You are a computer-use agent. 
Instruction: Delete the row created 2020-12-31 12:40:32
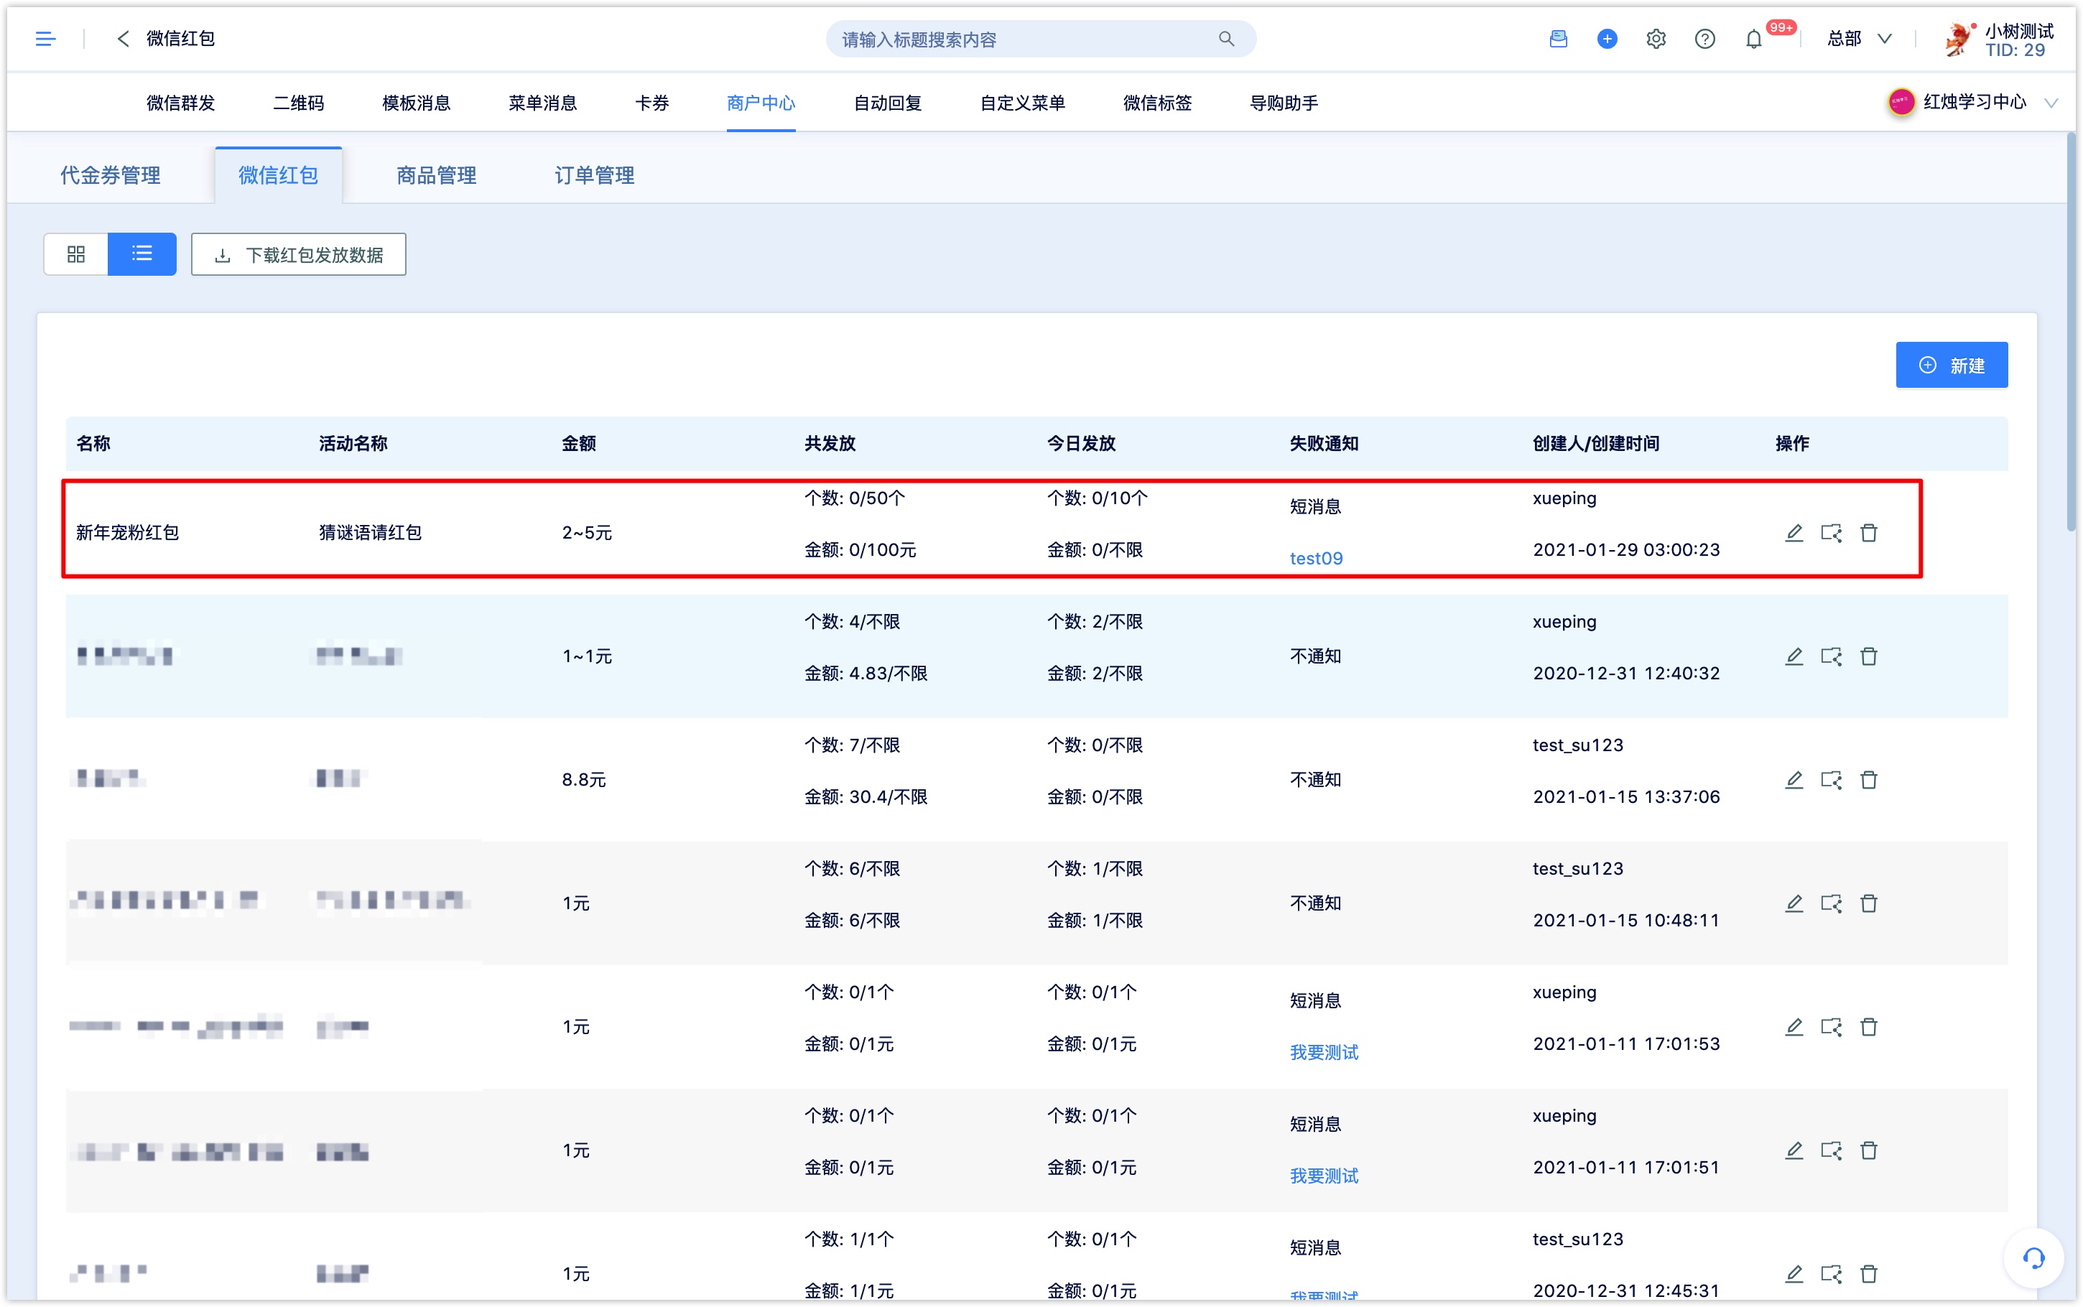1869,656
